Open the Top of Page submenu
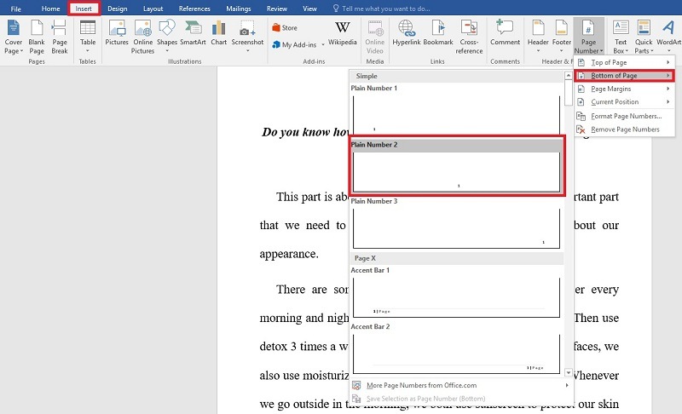 tap(610, 63)
